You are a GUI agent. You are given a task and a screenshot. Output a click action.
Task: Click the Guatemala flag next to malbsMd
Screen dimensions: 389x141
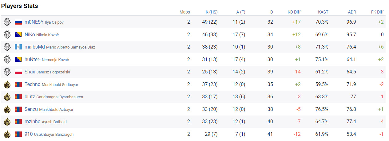(18, 47)
